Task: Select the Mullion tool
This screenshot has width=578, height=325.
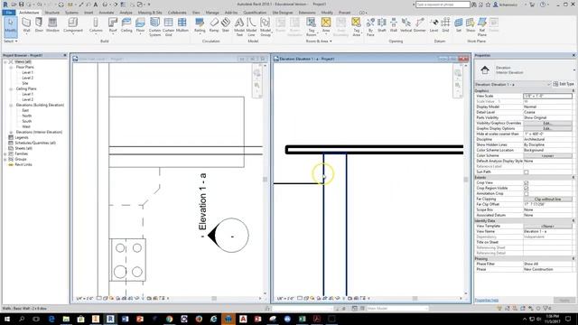Action: (182, 25)
